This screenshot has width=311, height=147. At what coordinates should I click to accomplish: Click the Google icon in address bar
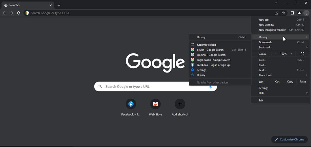point(27,13)
